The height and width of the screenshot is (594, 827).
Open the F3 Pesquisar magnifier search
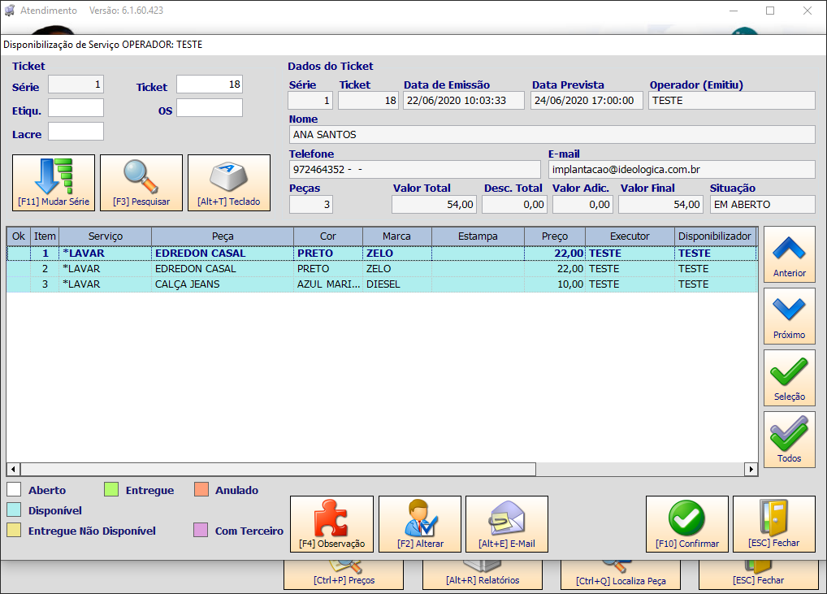pyautogui.click(x=141, y=183)
